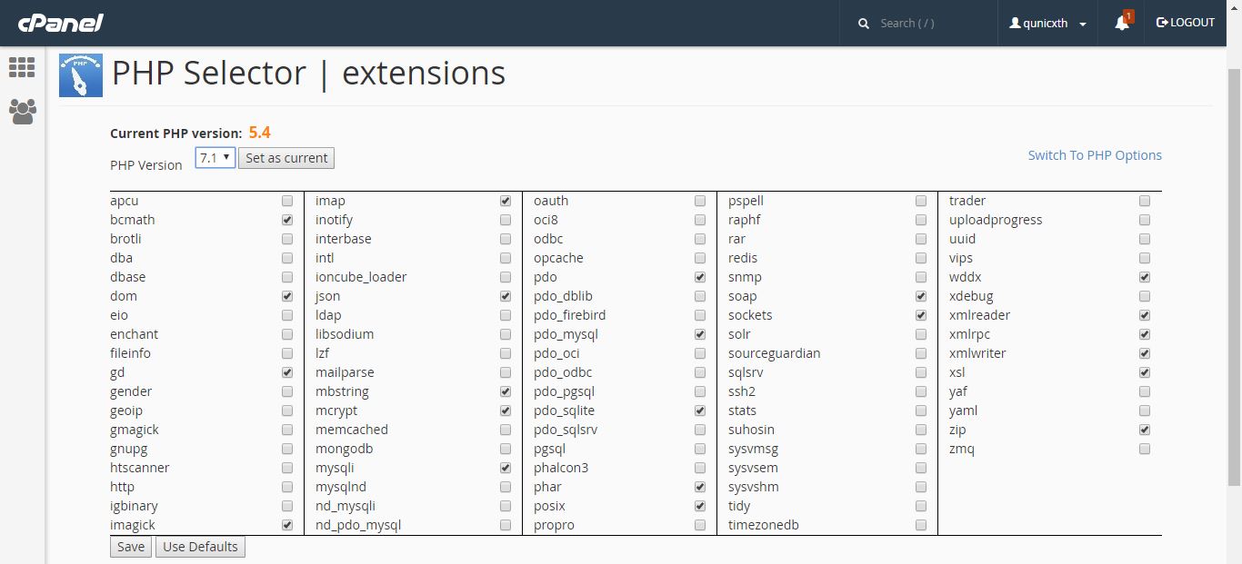
Task: Click the search magnifier icon
Action: click(x=864, y=24)
